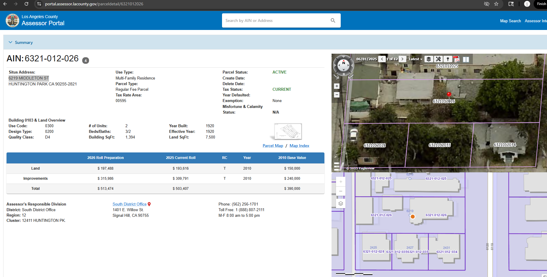This screenshot has height=277, width=547.
Task: Click the red location pin beside South District Office
Action: [x=149, y=204]
